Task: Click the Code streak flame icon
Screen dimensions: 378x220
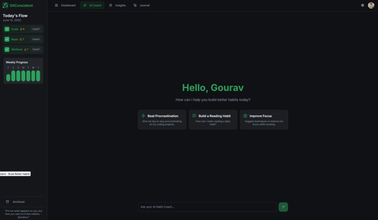Action: [x=21, y=29]
